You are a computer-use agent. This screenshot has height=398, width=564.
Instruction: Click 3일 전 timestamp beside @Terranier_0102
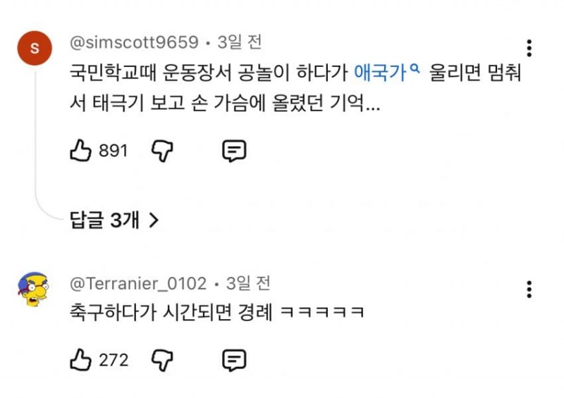pos(248,283)
